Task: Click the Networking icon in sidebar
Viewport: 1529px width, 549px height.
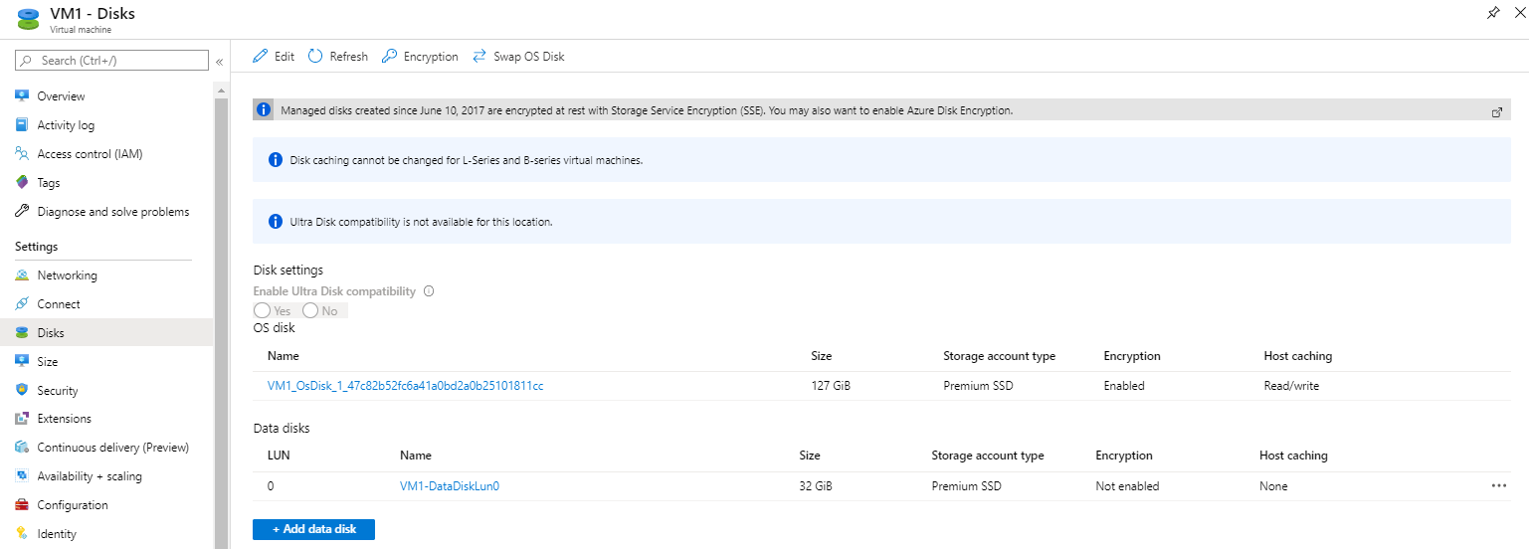Action: pos(22,275)
